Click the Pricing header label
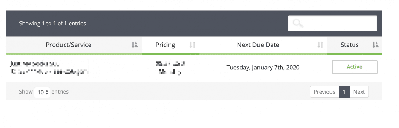 tap(165, 45)
